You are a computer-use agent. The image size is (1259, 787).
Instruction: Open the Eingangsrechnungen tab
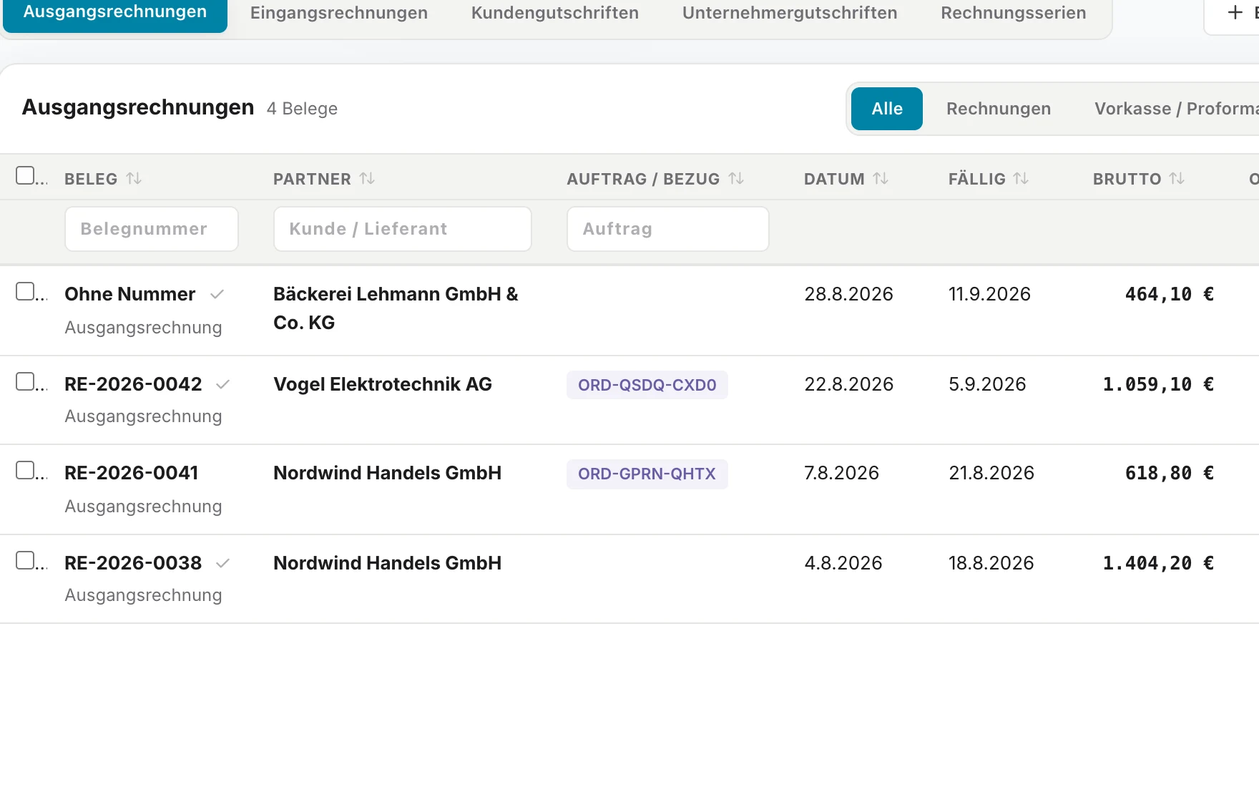(339, 13)
